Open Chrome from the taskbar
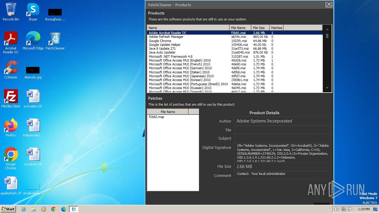The height and width of the screenshot is (213, 379). click(x=54, y=209)
